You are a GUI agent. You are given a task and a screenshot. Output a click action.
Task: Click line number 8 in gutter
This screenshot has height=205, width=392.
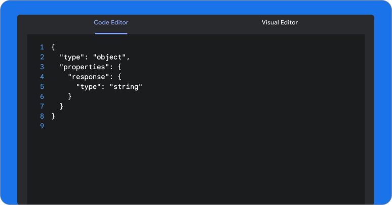pos(42,116)
